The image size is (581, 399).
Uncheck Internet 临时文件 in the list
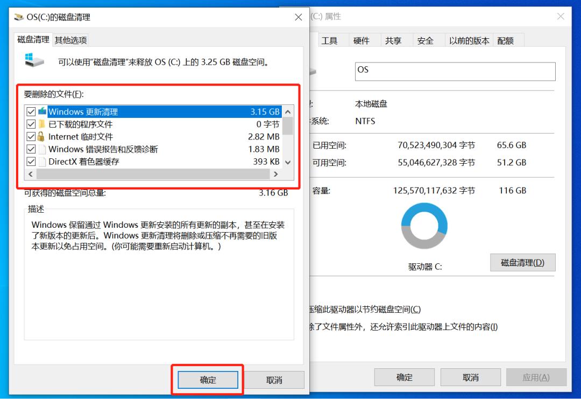(31, 136)
